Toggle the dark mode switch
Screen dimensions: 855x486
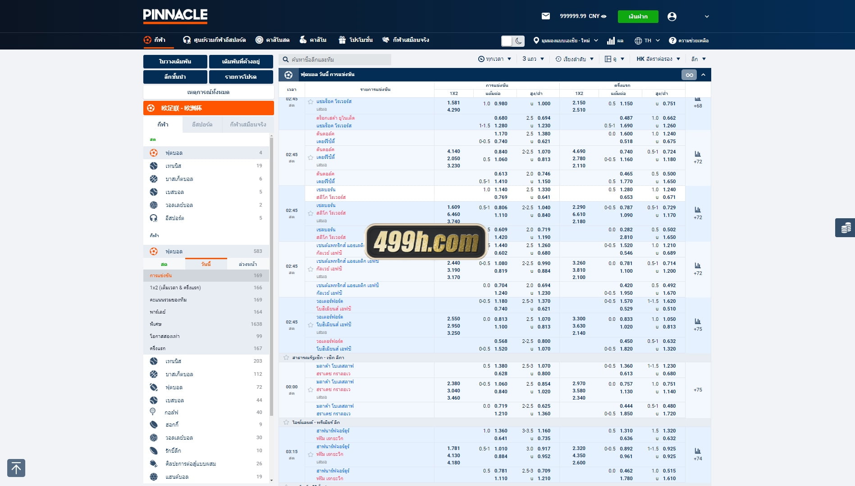[512, 41]
